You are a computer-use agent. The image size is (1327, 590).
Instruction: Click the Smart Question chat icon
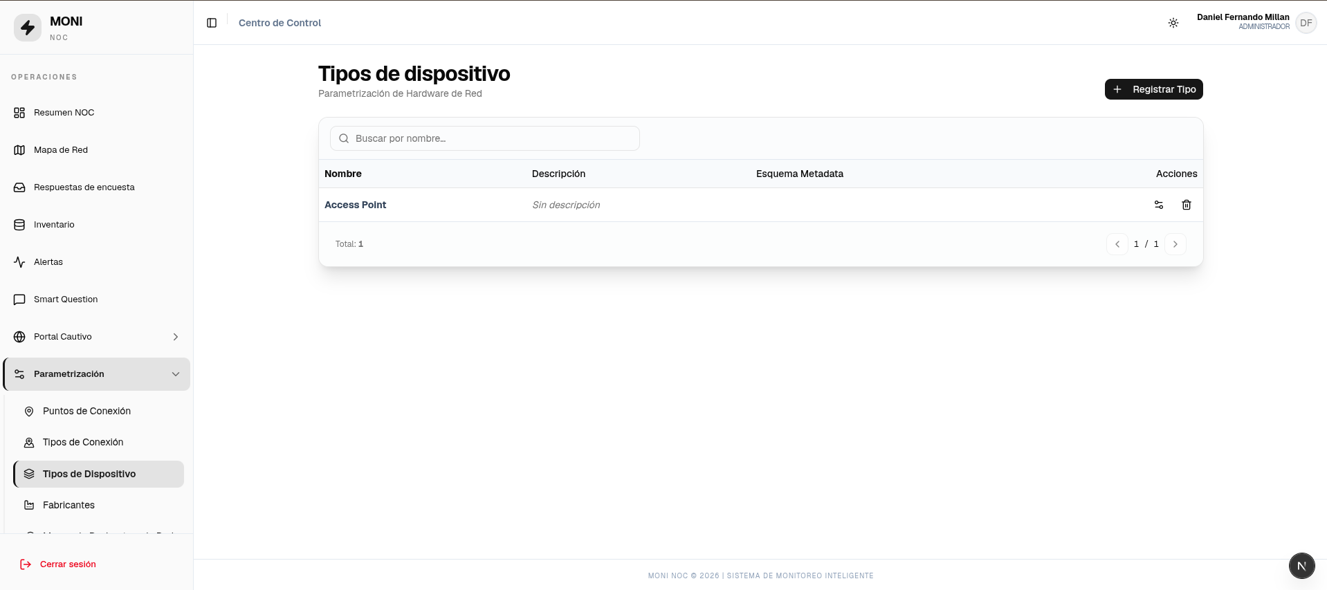(x=19, y=299)
